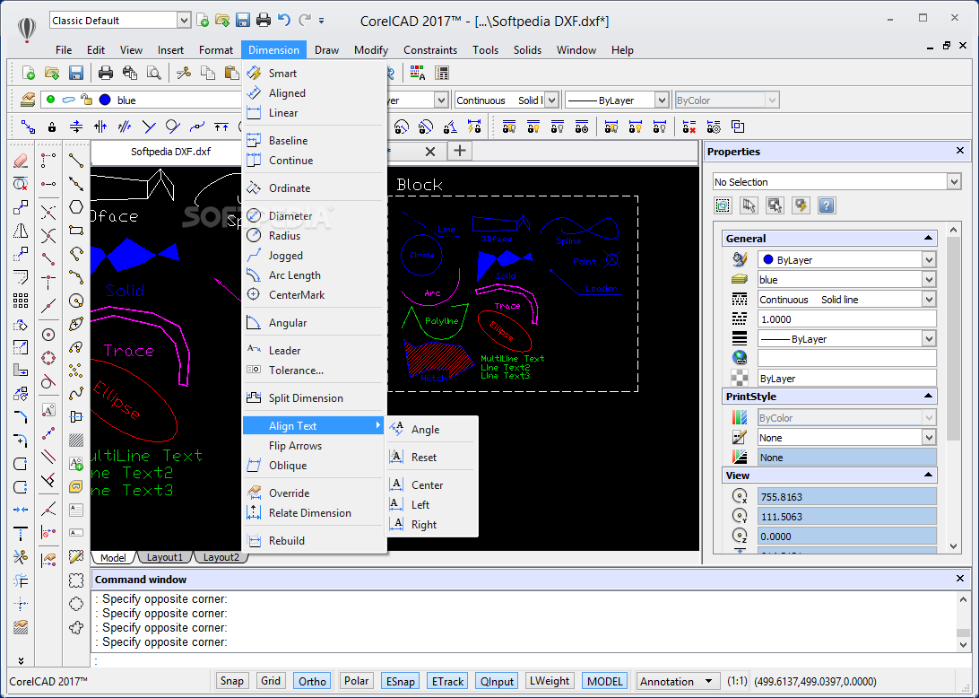Select the Line draw tool

point(76,161)
